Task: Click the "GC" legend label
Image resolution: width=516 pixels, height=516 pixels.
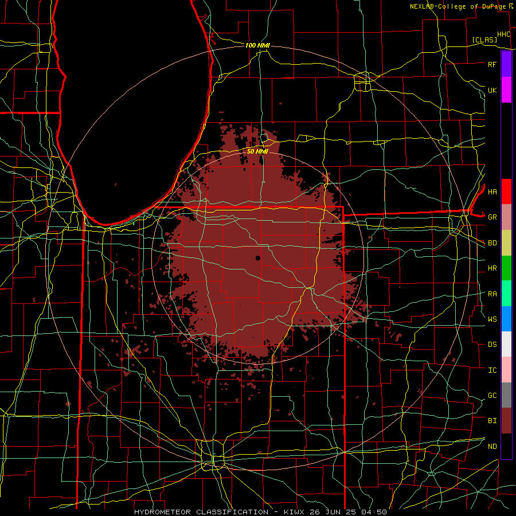Action: [x=492, y=396]
